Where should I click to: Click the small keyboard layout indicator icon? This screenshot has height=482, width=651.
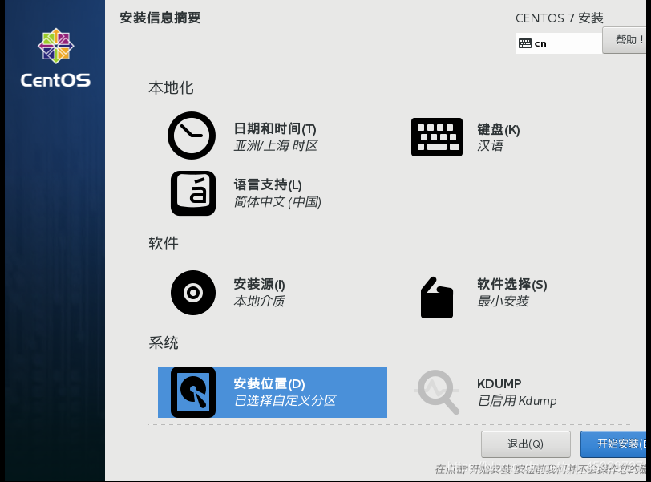[x=526, y=43]
